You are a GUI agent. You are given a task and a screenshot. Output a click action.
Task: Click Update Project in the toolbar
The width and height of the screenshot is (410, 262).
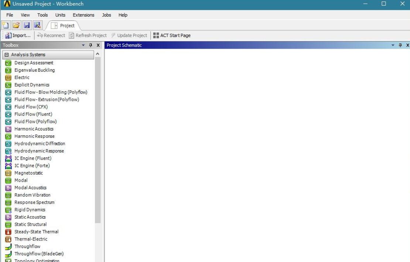point(129,35)
